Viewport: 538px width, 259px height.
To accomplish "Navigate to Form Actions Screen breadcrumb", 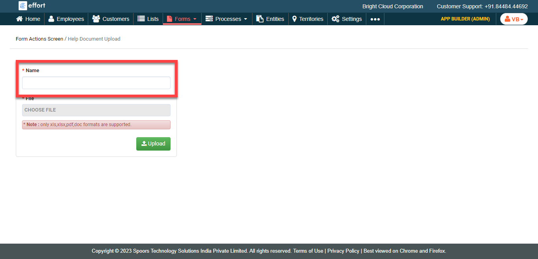I will (x=39, y=39).
